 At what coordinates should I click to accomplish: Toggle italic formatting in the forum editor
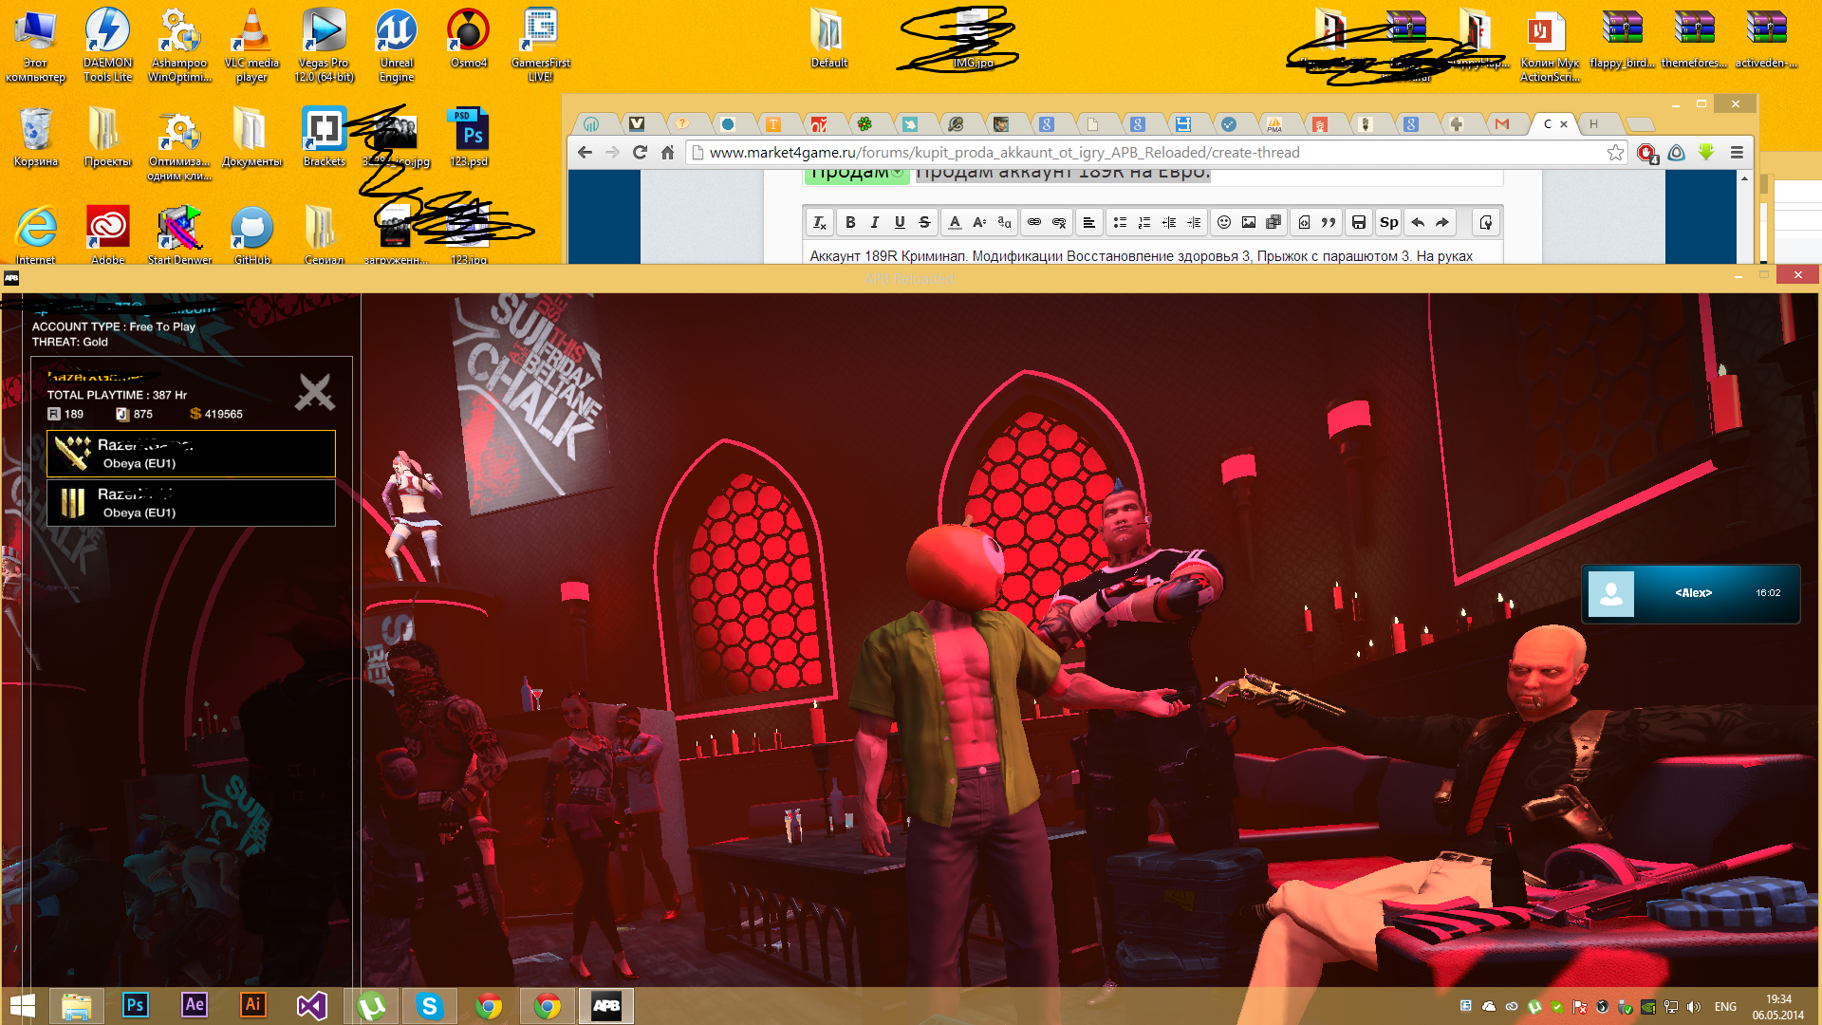(875, 222)
